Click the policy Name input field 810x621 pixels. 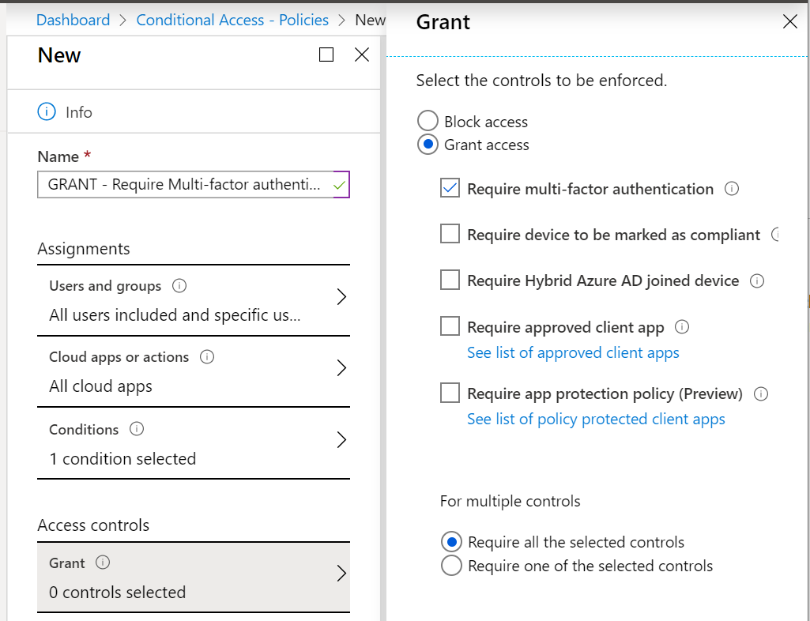(x=193, y=184)
